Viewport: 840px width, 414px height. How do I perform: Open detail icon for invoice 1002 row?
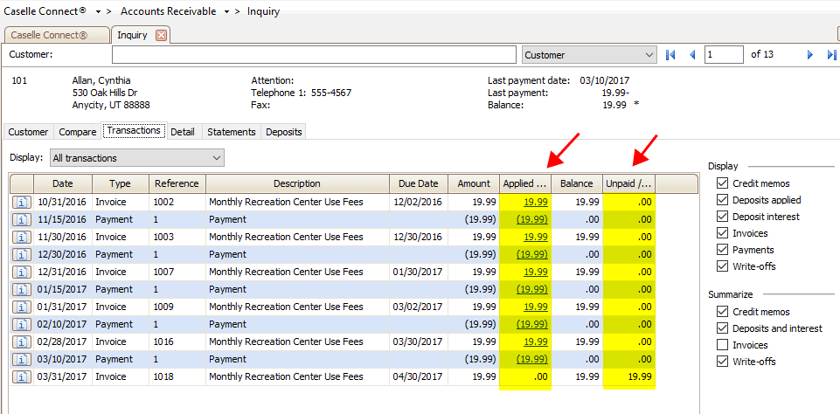pos(22,202)
